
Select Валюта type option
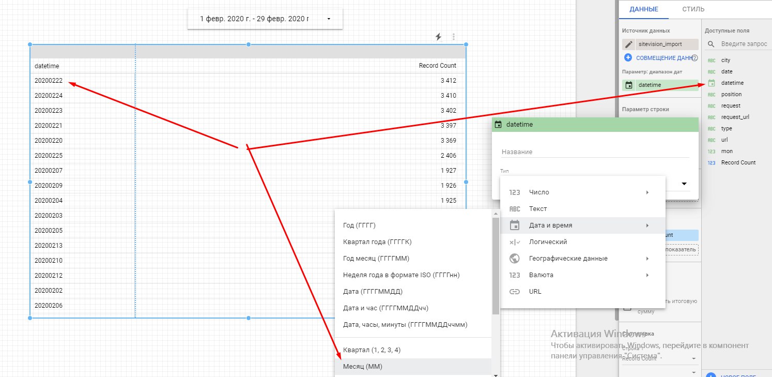582,275
